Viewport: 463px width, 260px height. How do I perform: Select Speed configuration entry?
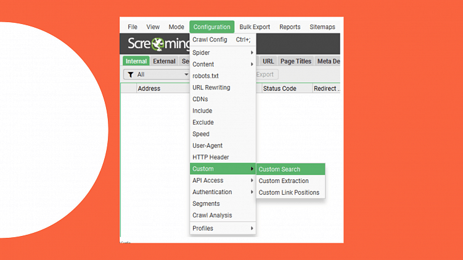pos(223,134)
